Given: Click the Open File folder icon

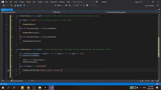Looking at the screenshot, I should [x=15, y=5].
